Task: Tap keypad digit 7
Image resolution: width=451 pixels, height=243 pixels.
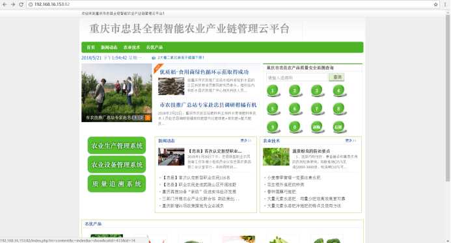Action: (317, 109)
